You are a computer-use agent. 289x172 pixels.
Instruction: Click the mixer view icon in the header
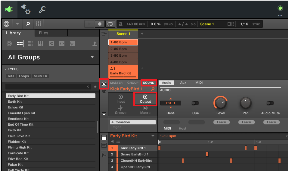tap(39, 24)
